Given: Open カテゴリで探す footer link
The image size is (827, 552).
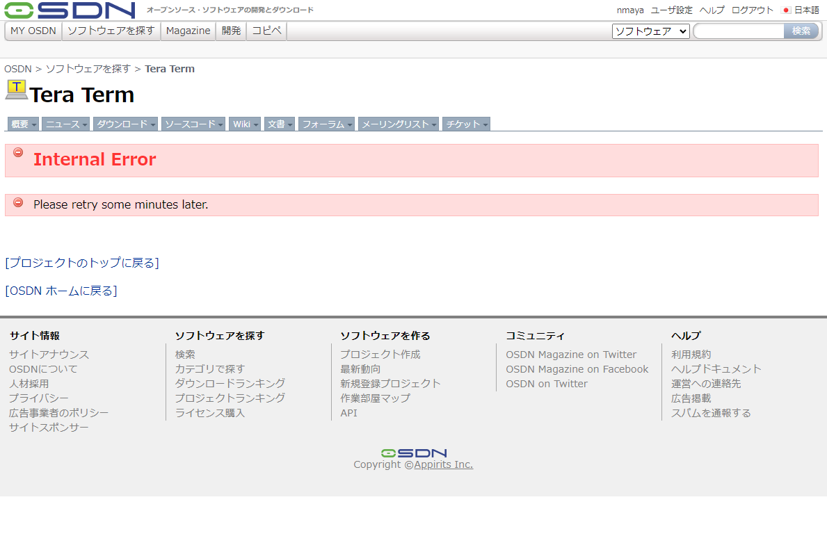Looking at the screenshot, I should coord(210,369).
